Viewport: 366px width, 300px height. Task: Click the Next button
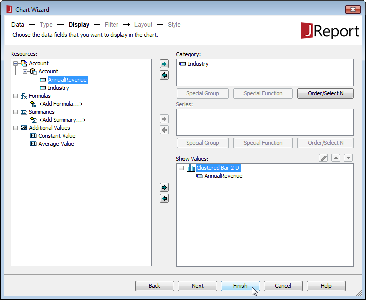[198, 286]
